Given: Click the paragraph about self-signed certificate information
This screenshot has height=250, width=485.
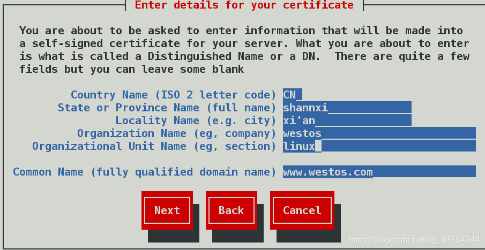Looking at the screenshot, I should coord(244,50).
